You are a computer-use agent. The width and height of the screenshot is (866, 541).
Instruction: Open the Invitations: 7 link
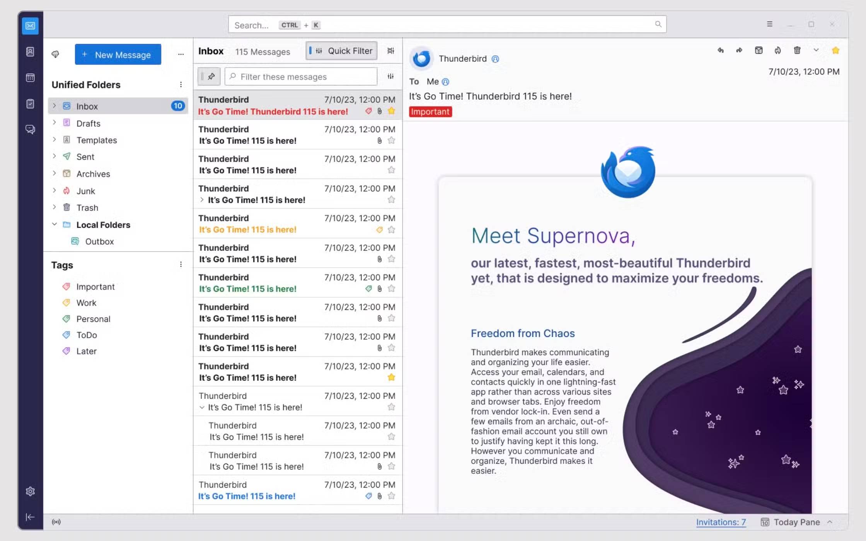(721, 522)
